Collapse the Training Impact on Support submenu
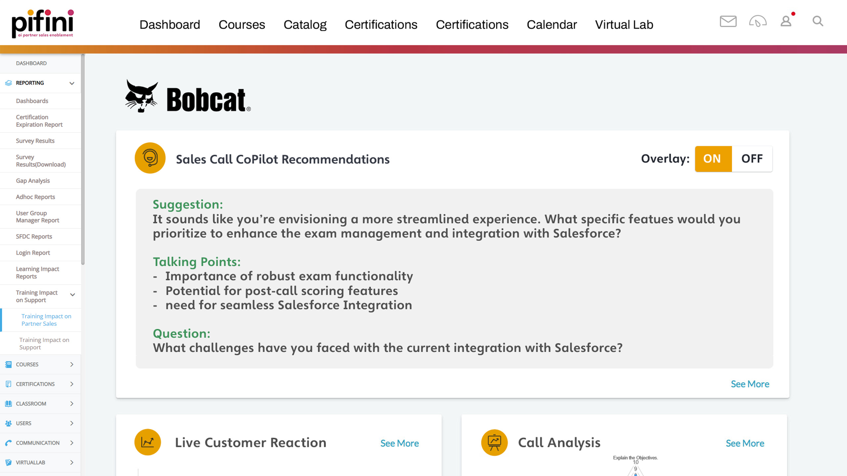This screenshot has width=847, height=476. pos(72,295)
